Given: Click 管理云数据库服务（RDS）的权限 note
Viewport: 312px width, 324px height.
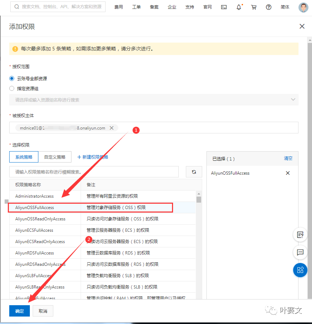Looking at the screenshot, I should [118, 253].
